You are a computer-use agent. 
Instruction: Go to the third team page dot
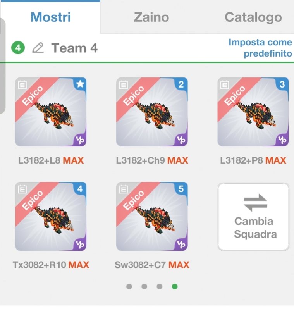coord(159,287)
